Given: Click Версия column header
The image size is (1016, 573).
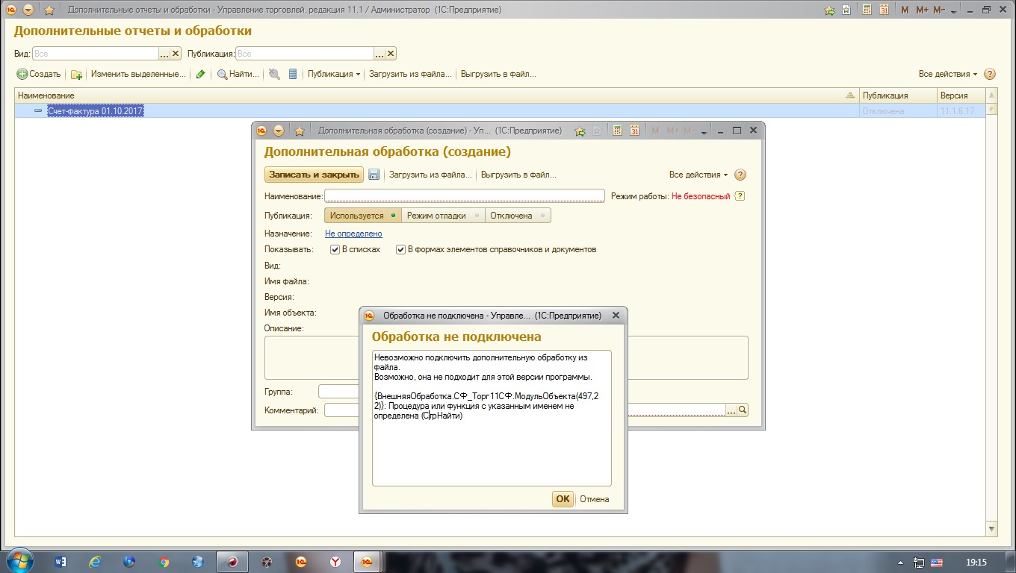Looking at the screenshot, I should 961,95.
